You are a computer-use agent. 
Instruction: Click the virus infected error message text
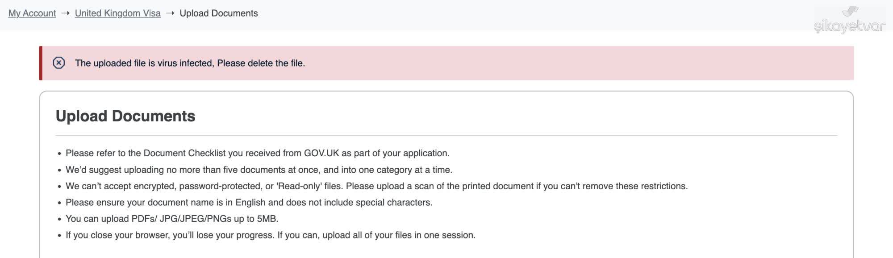point(190,63)
